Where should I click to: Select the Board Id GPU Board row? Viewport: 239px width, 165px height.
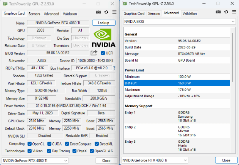tap(177, 60)
